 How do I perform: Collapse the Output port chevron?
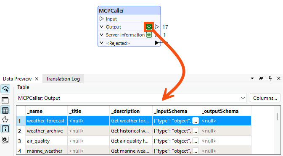click(101, 27)
